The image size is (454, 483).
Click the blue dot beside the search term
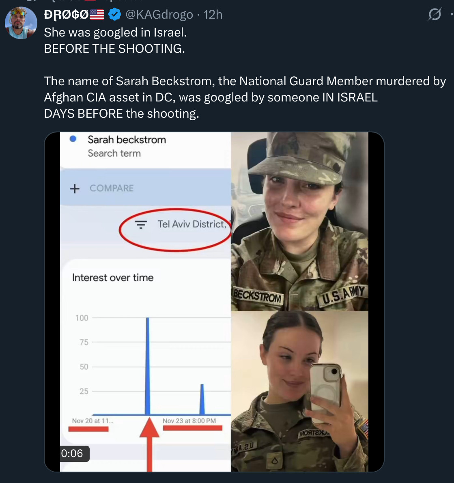click(73, 139)
